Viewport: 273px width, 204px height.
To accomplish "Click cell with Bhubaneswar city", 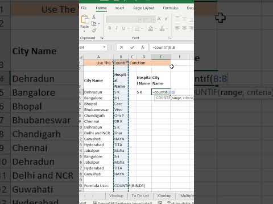I will click(x=98, y=109).
